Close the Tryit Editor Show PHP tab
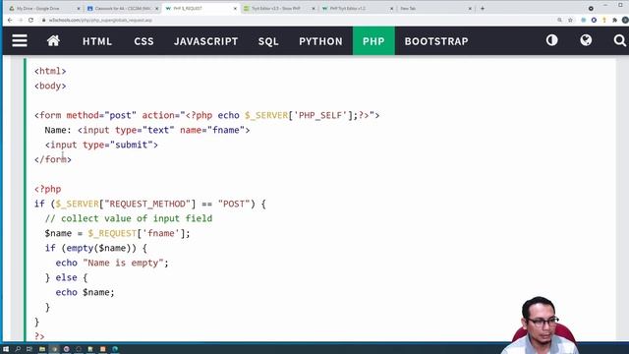Image resolution: width=629 pixels, height=354 pixels. coord(314,9)
